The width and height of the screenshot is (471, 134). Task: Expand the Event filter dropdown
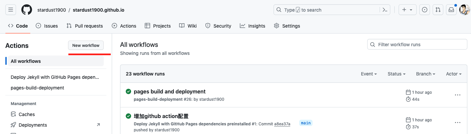[369, 74]
